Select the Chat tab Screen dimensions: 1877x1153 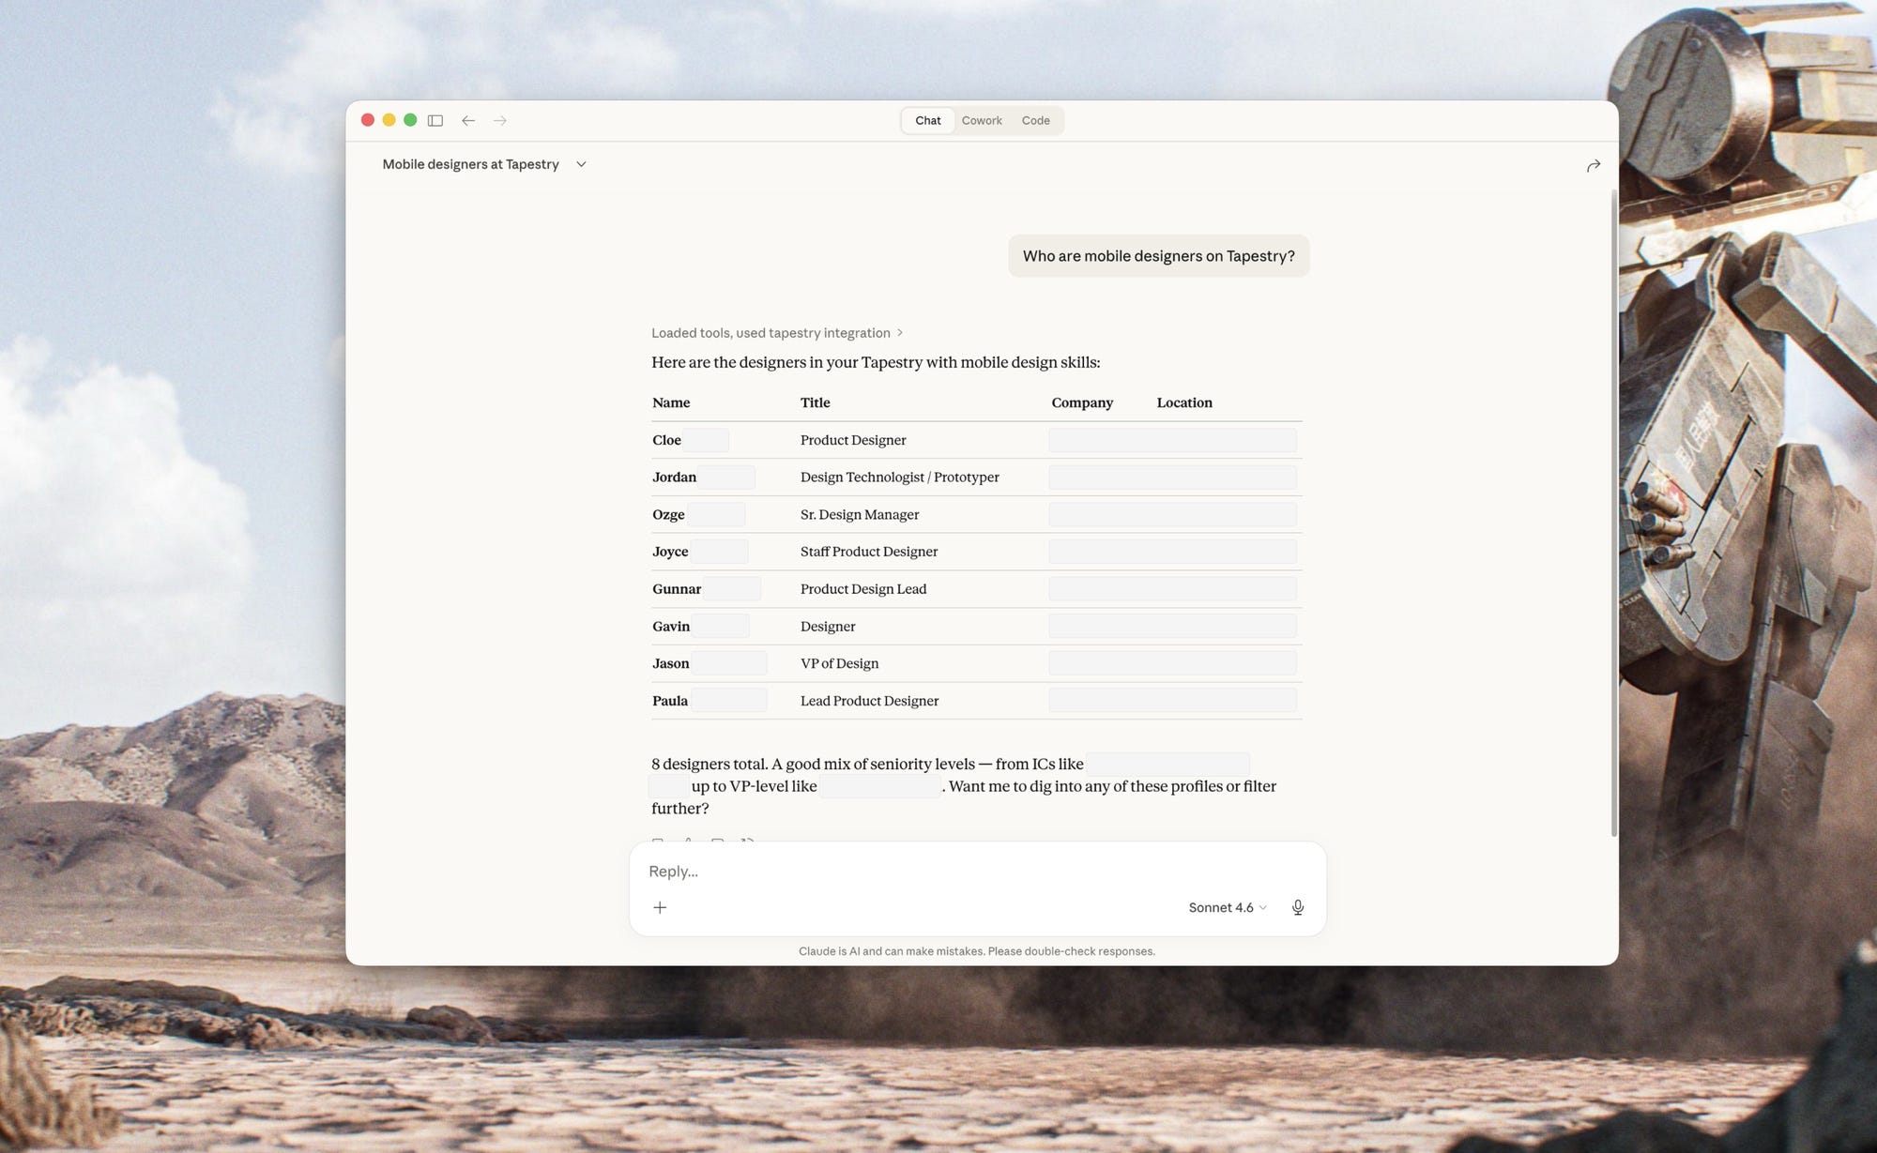coord(927,120)
